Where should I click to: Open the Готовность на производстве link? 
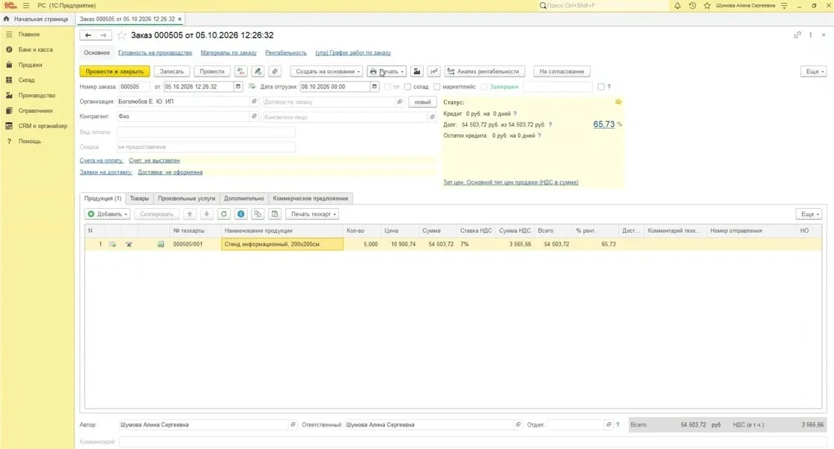pyautogui.click(x=155, y=52)
